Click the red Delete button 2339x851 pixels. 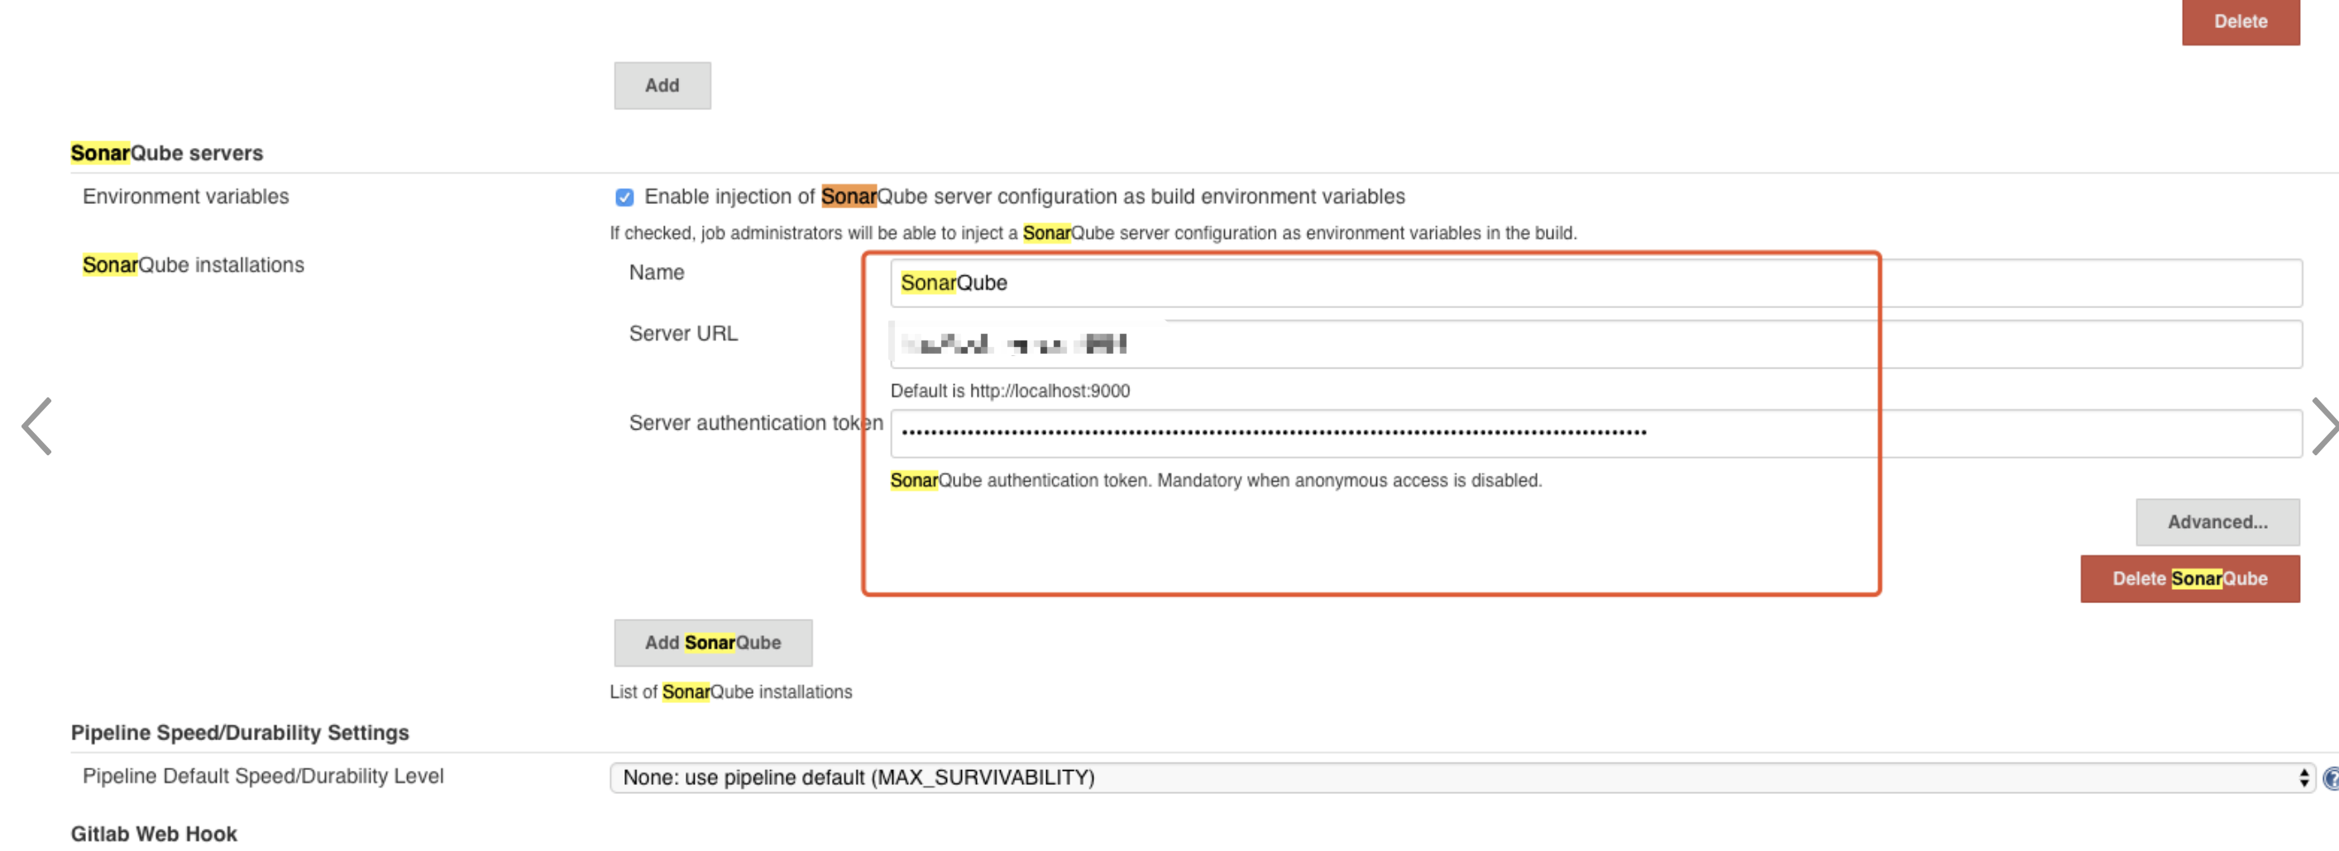tap(2240, 21)
